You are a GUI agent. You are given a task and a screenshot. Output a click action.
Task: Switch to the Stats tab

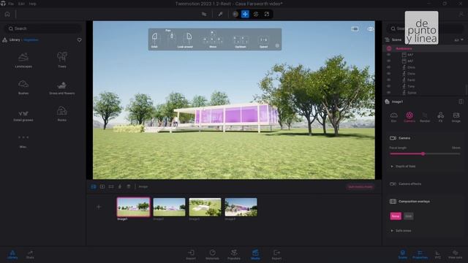click(30, 255)
